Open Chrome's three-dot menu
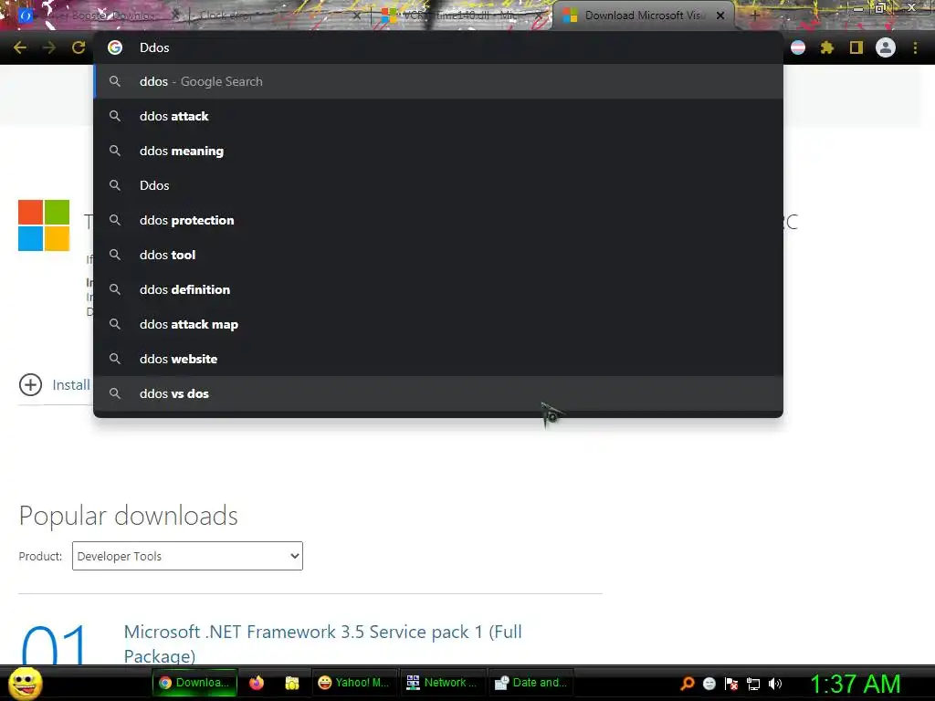The image size is (935, 701). [915, 47]
